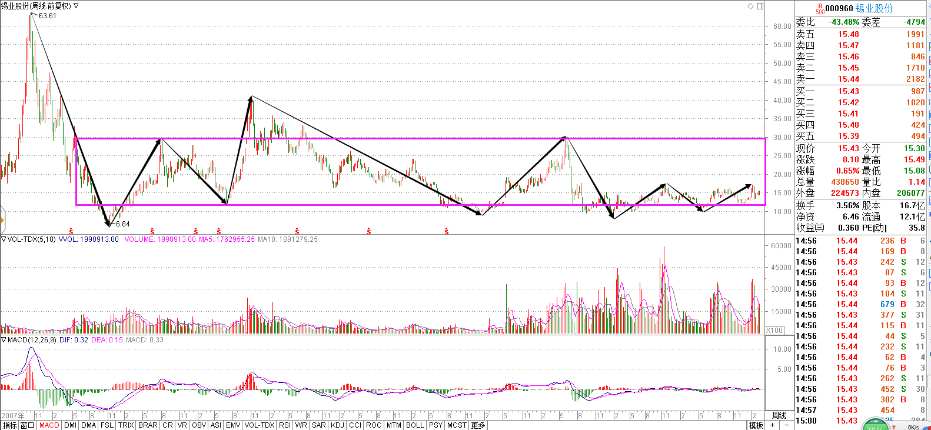Image resolution: width=931 pixels, height=430 pixels.
Task: Select the FSL indicator tab
Action: tap(107, 425)
